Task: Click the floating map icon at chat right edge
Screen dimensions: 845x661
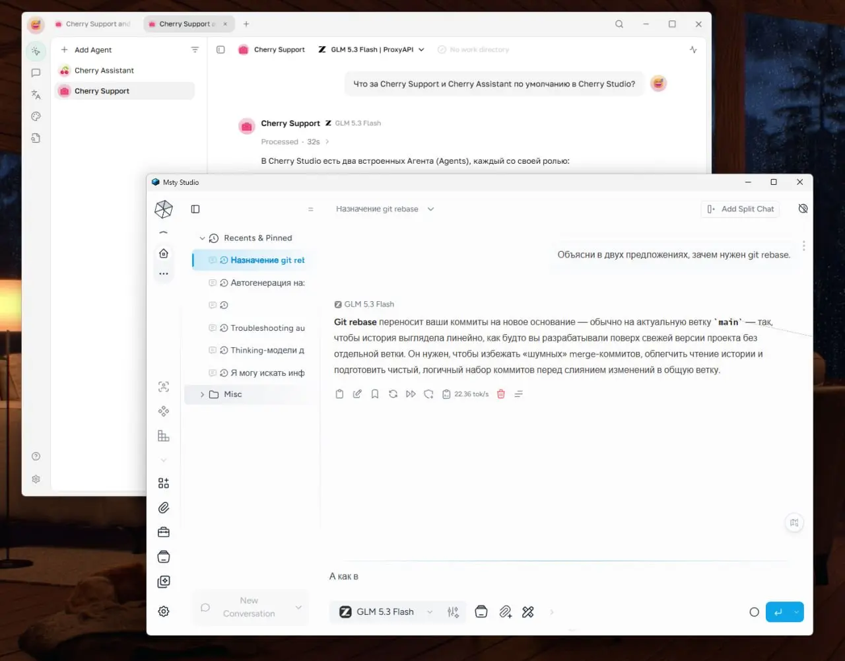Action: [x=794, y=523]
